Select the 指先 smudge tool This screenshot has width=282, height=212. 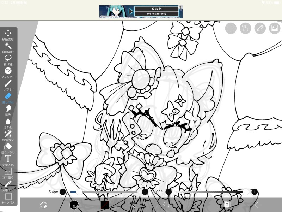8,111
